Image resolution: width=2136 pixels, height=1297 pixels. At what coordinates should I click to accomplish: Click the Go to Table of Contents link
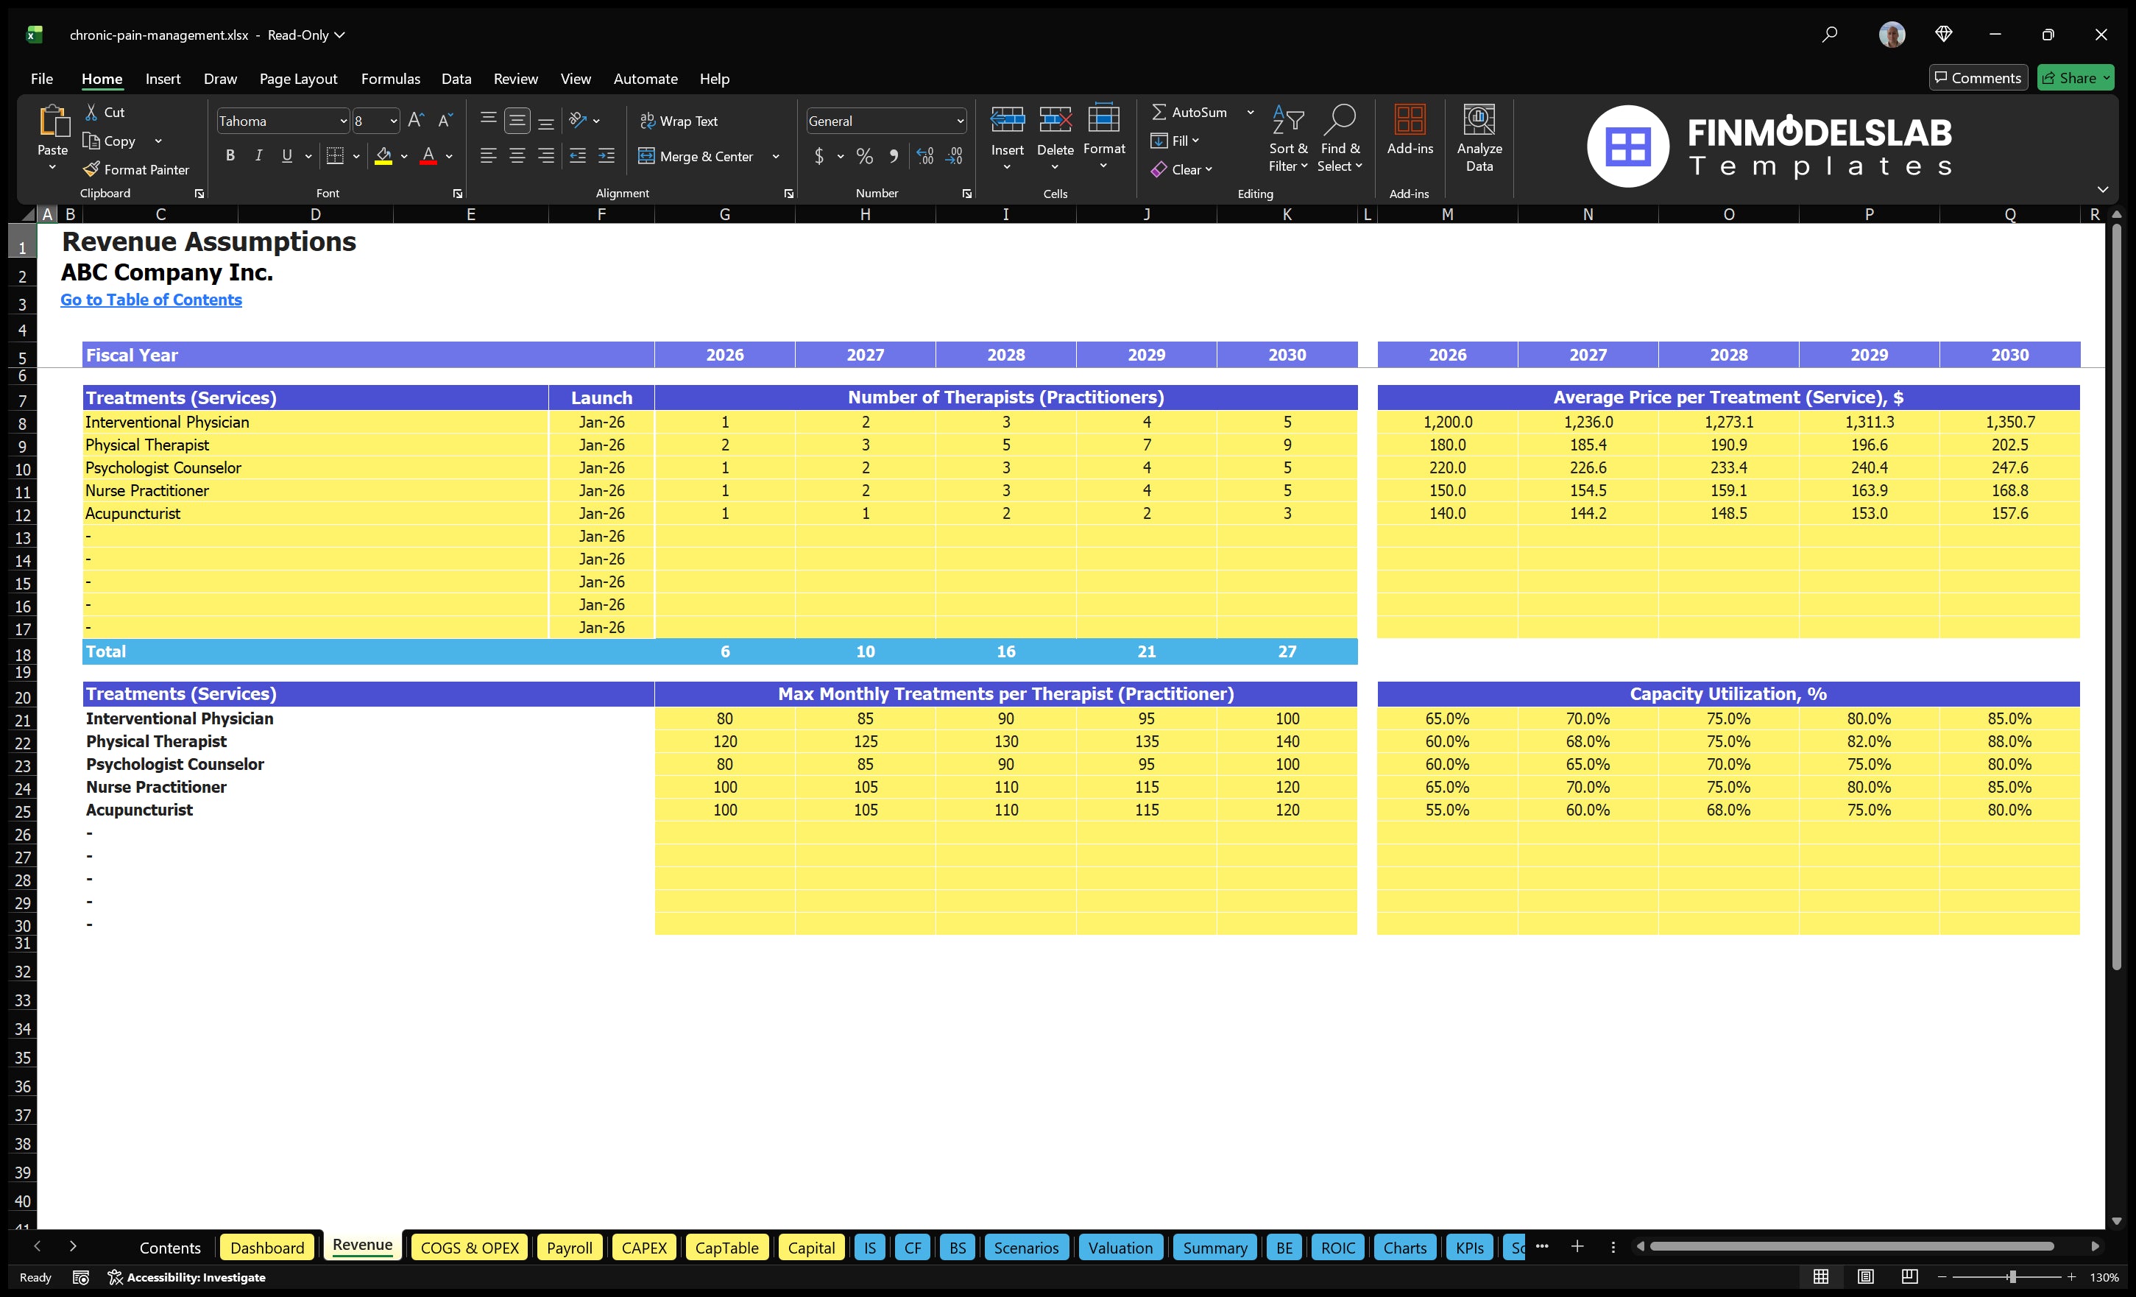(x=151, y=300)
